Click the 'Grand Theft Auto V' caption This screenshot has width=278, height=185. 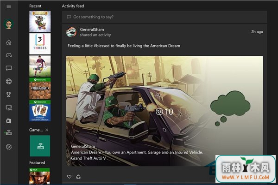pos(88,158)
